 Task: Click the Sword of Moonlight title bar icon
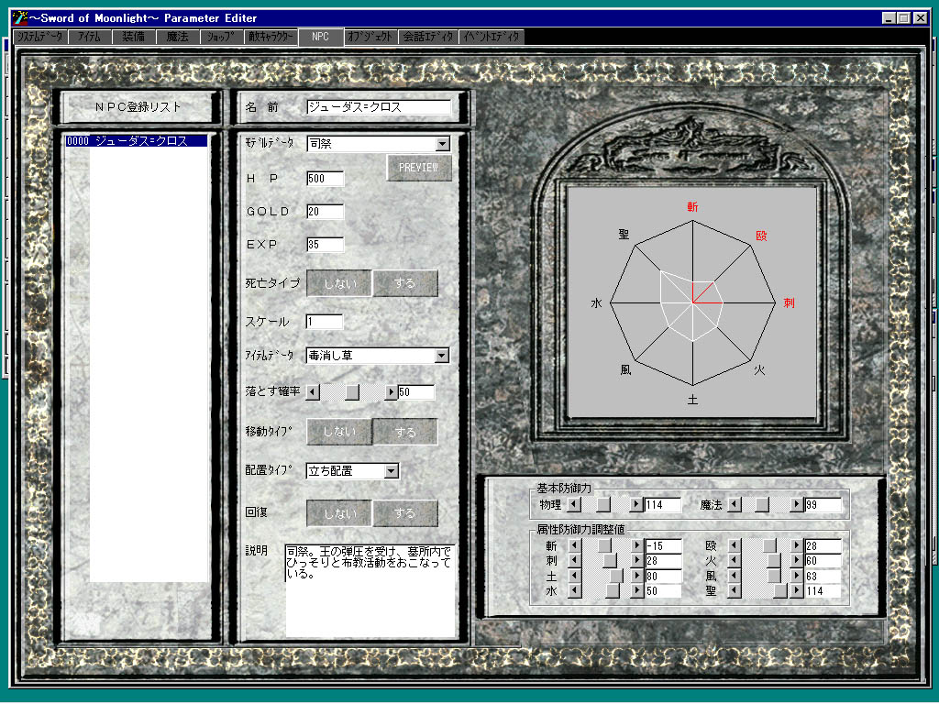(19, 17)
